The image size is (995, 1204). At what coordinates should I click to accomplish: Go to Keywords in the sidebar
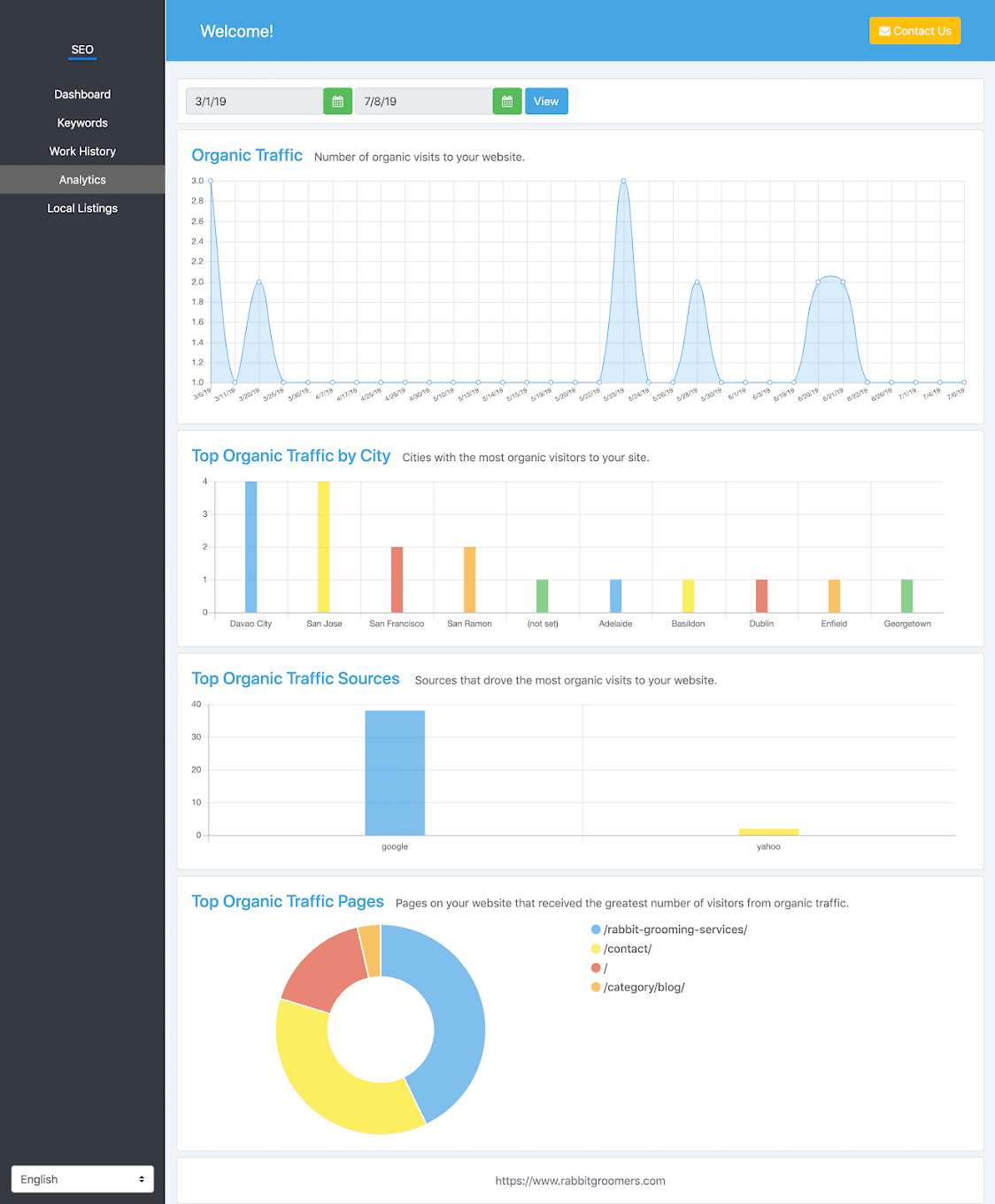tap(82, 123)
